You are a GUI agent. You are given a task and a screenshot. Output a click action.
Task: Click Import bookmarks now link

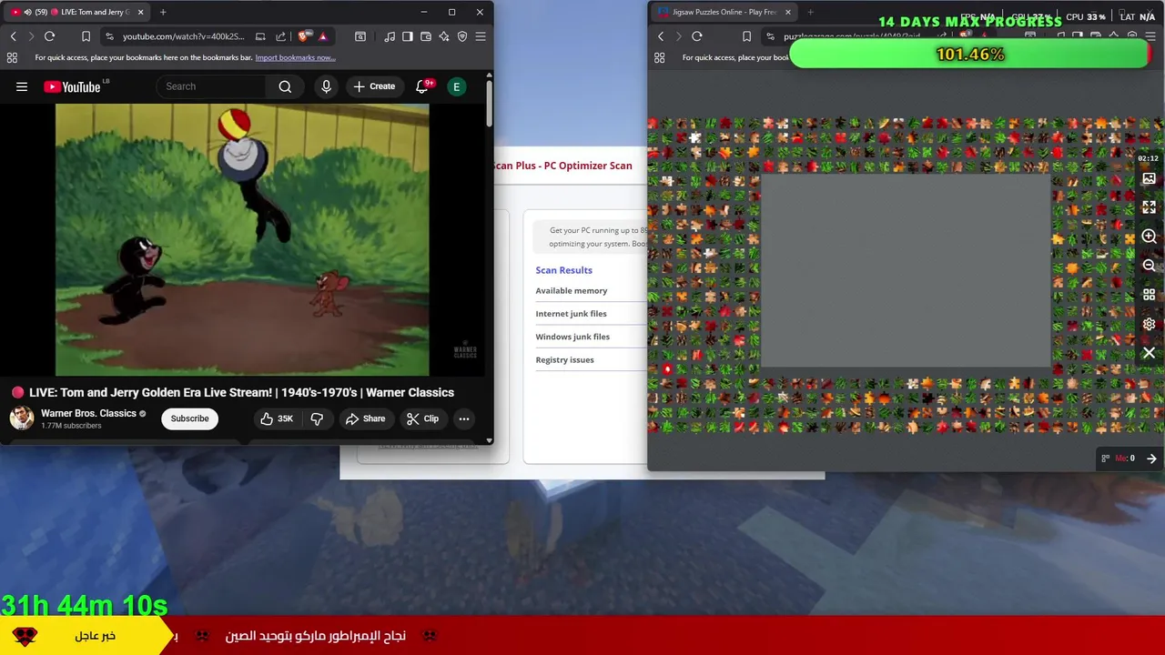[295, 57]
